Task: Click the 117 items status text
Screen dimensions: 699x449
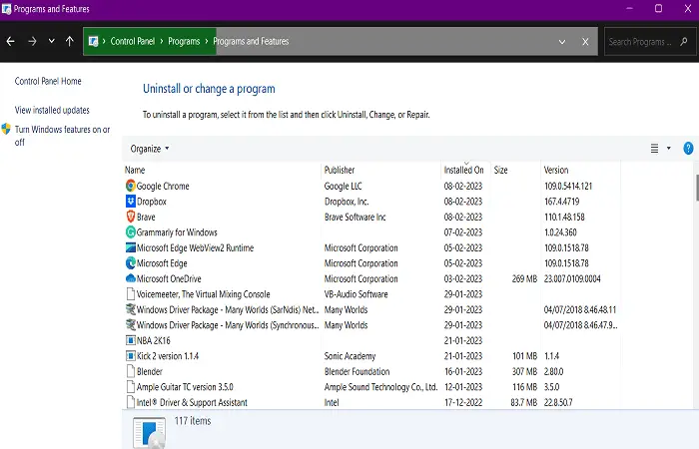Action: click(x=193, y=420)
